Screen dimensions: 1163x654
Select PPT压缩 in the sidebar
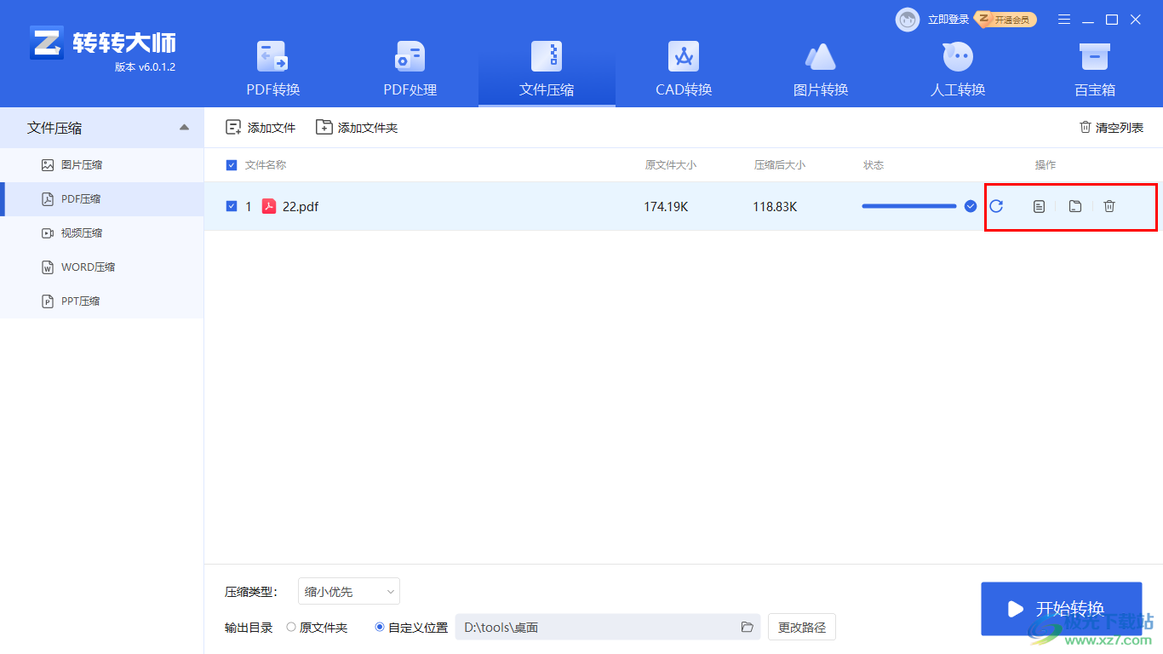pyautogui.click(x=102, y=301)
